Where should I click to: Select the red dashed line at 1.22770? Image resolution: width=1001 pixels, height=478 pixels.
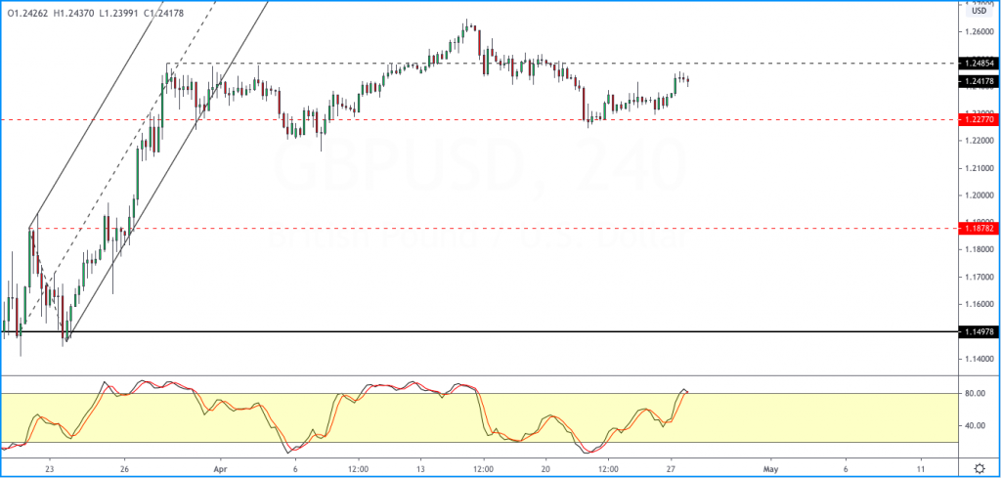tap(479, 119)
